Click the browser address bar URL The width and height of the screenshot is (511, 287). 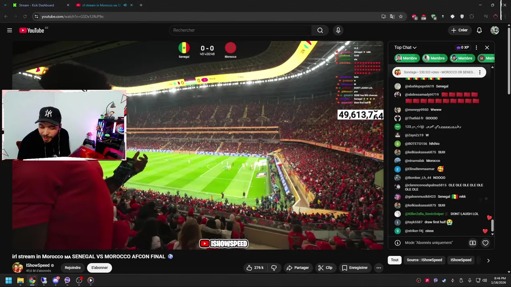click(73, 16)
